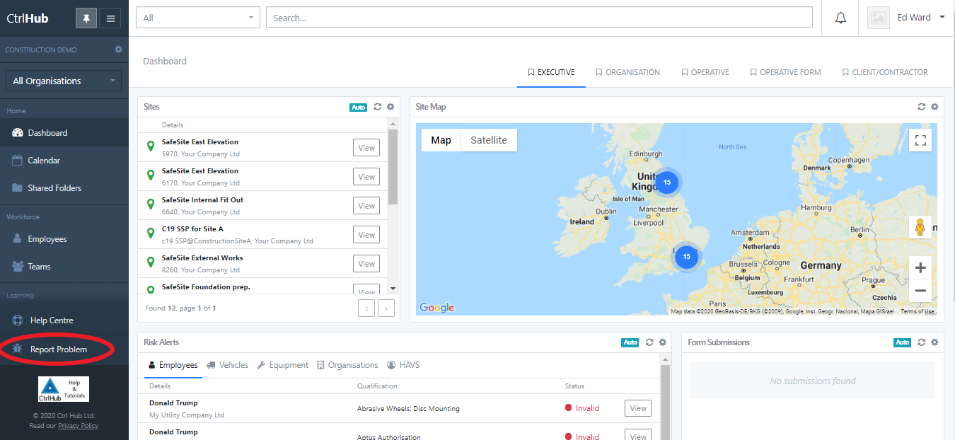Open the Privacy Policy link
The height and width of the screenshot is (440, 955).
[79, 426]
